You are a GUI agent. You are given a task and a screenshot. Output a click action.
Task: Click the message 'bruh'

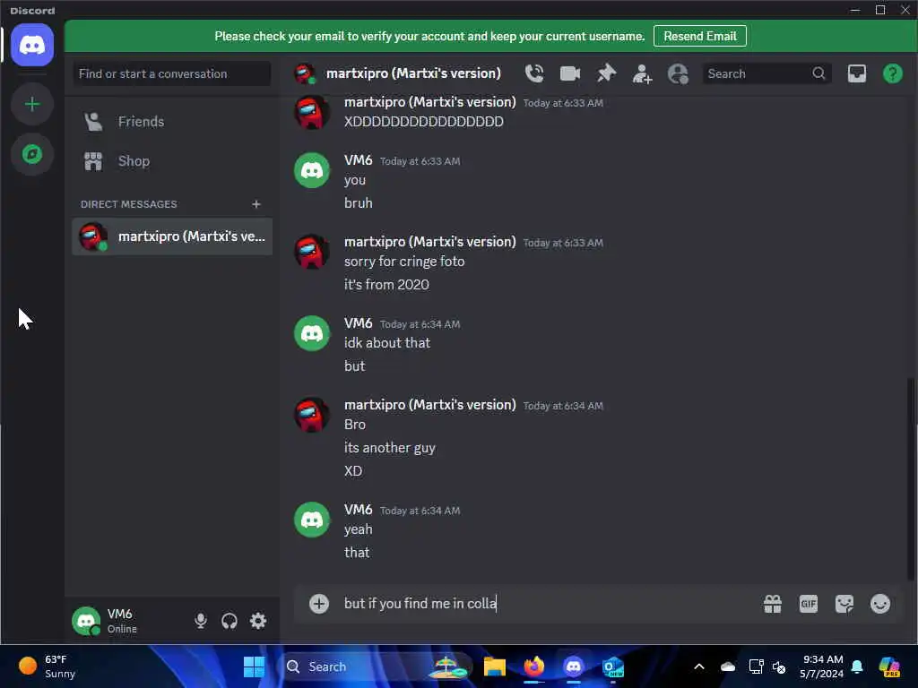click(358, 203)
